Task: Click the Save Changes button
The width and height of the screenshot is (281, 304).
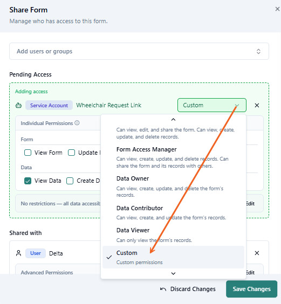Action: [x=251, y=289]
